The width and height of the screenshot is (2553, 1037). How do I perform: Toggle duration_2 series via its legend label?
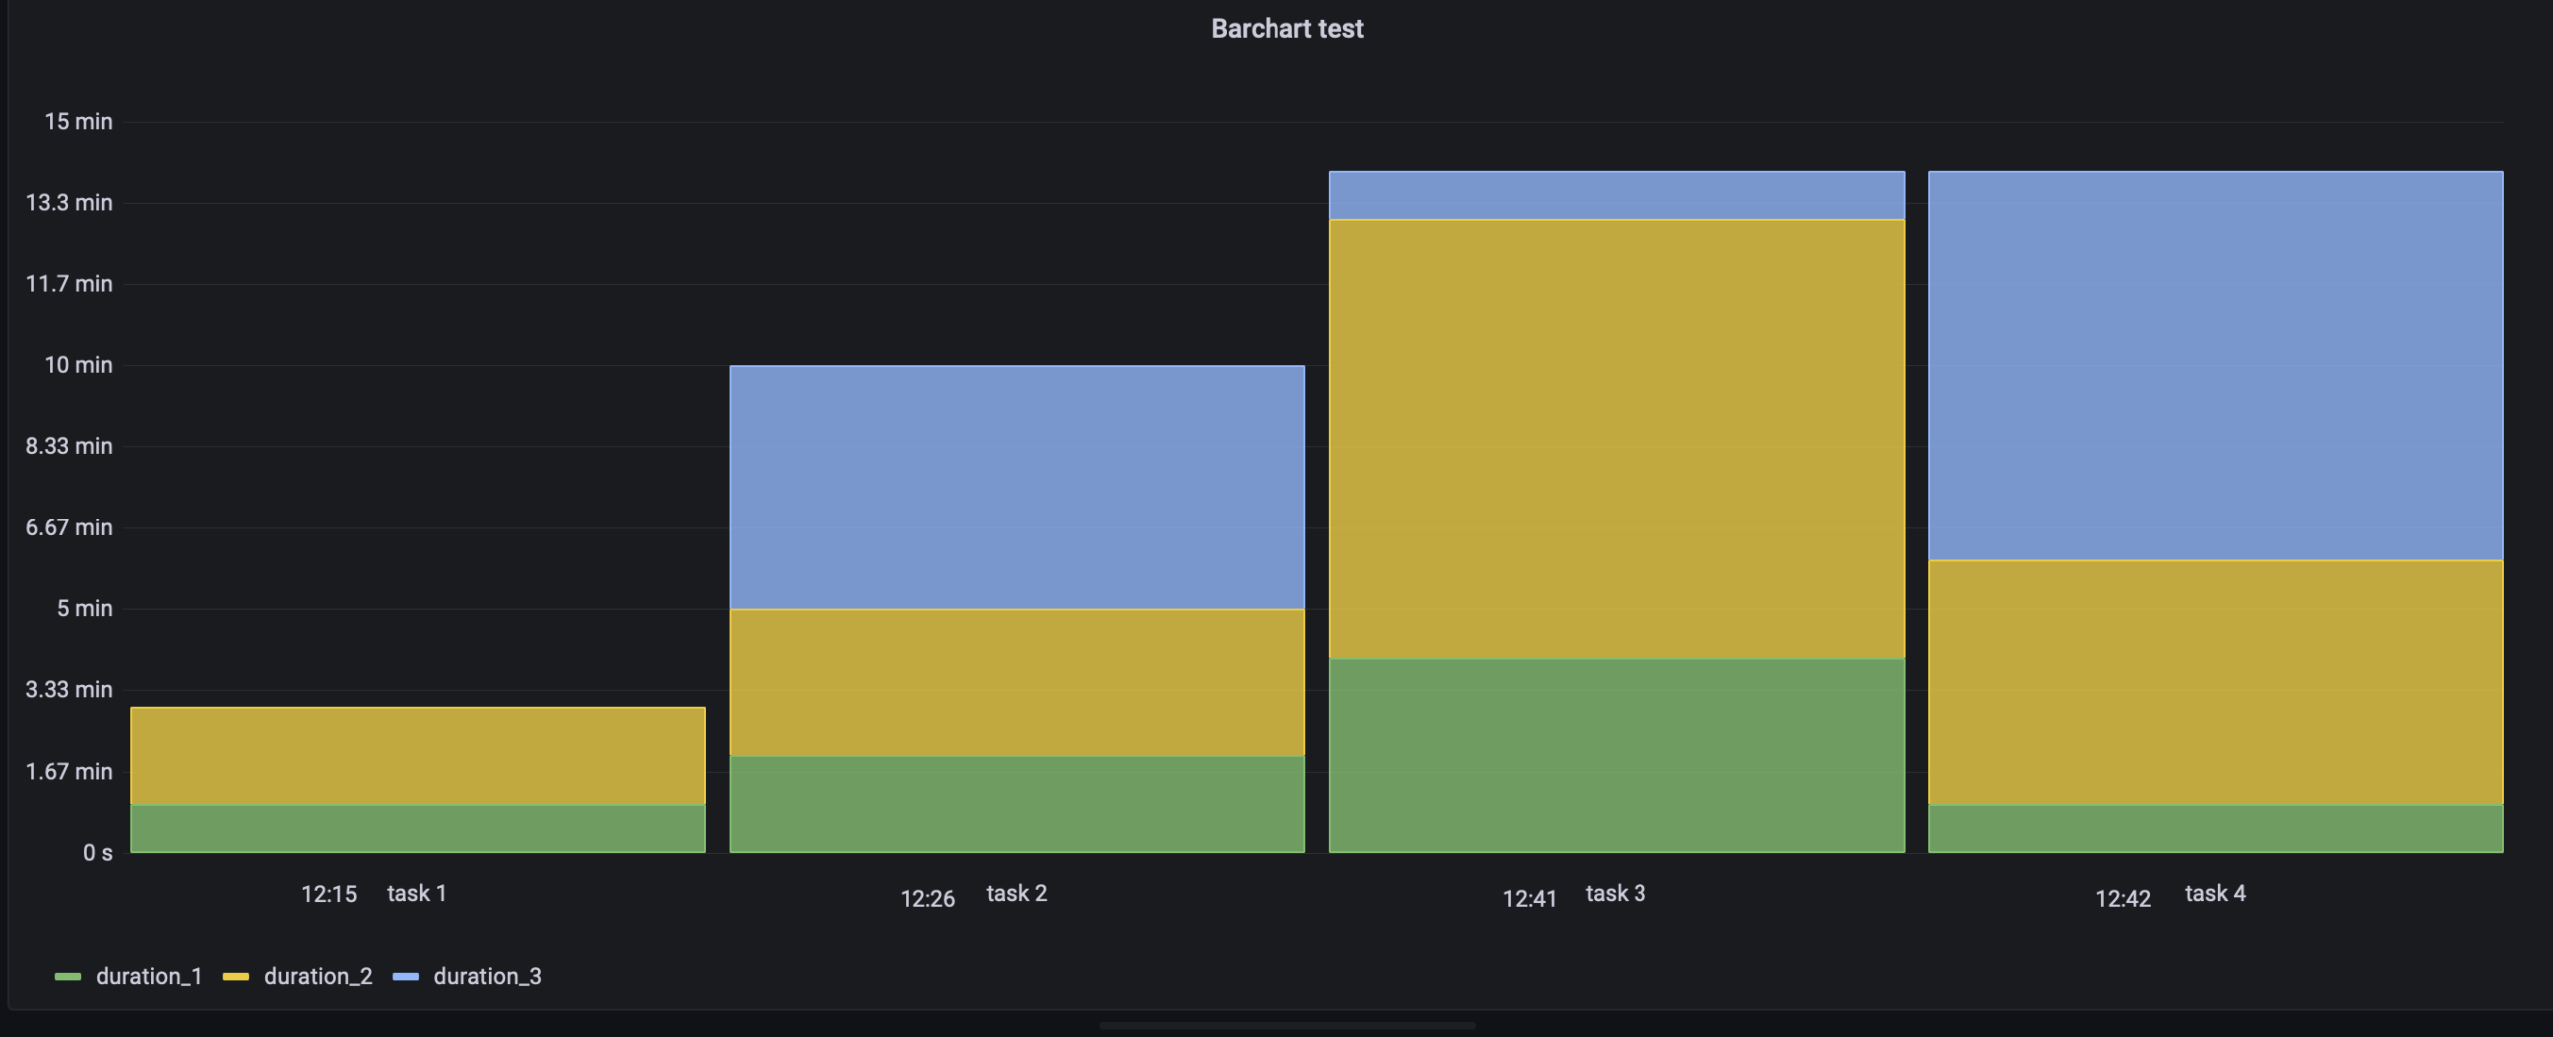pyautogui.click(x=318, y=977)
